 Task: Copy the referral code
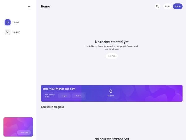point(64,96)
